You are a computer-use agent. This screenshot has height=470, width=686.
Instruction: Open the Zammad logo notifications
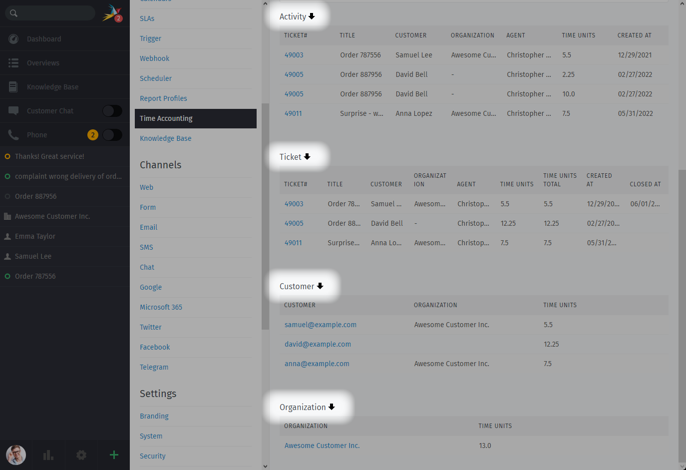click(112, 13)
